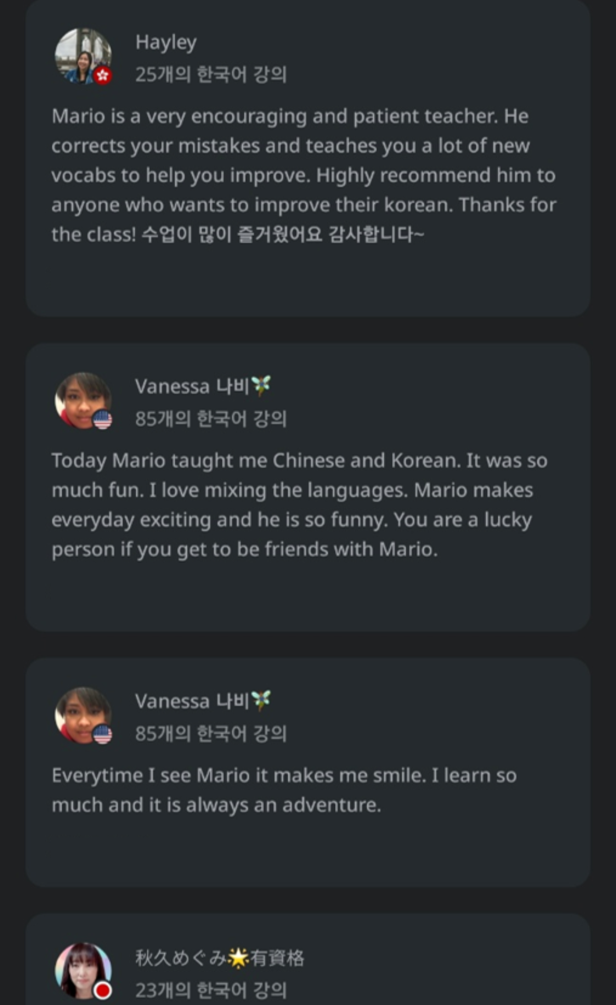
Task: Open Vanessa 나비 name above 'Today Mario taught' review
Action: [192, 386]
